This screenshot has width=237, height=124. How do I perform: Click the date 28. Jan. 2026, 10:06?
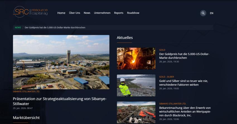(x=169, y=119)
